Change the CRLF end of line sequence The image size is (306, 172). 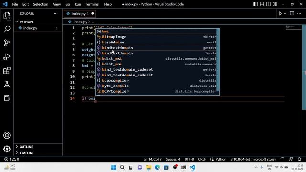202,159
